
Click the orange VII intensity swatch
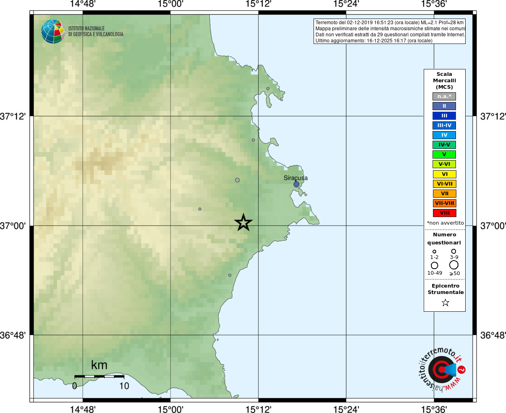(445, 194)
